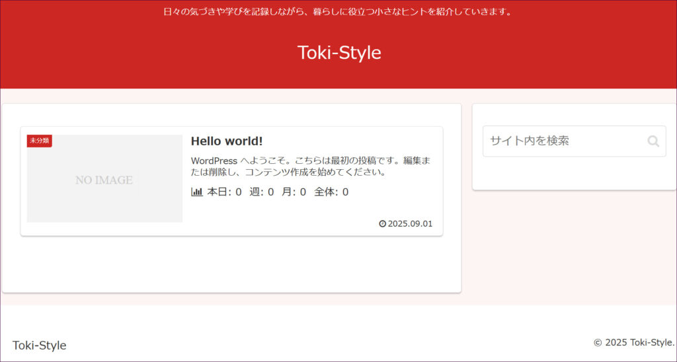Viewport: 677px width, 362px height.
Task: Click the 2025.09.01 post date
Action: (410, 223)
